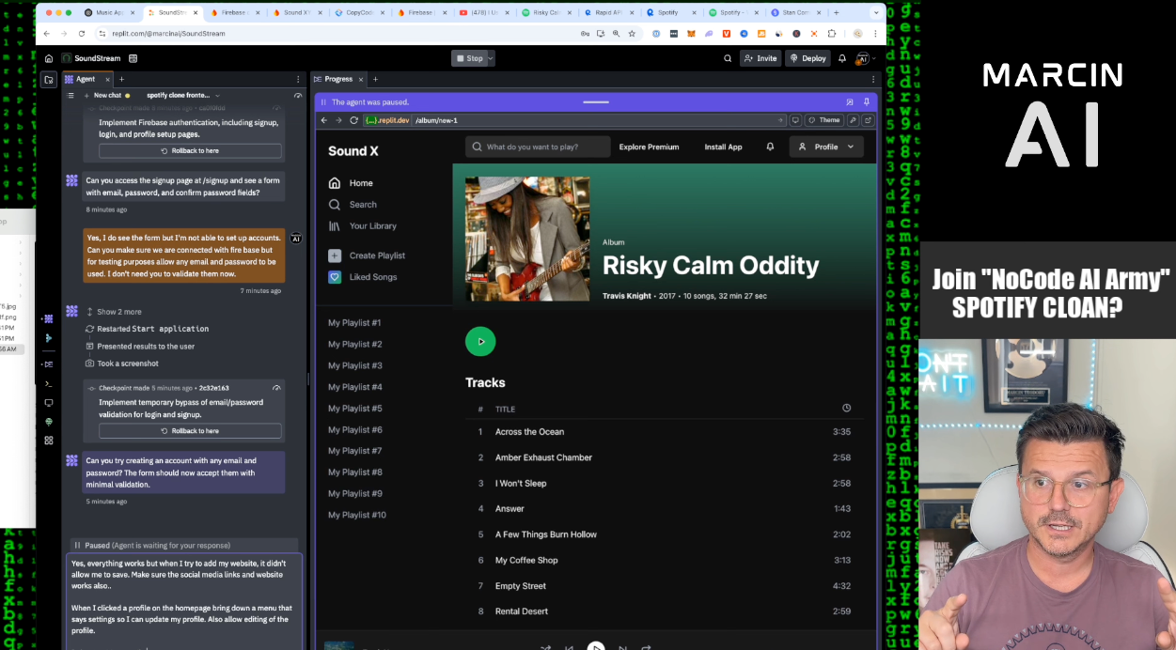Open notifications via the bell icon near Deploy
Screen dimensions: 1176x650
coord(841,57)
